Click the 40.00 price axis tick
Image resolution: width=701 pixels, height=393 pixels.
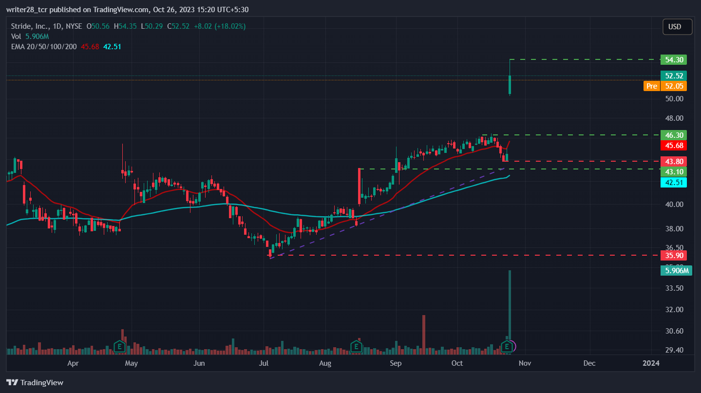click(674, 204)
